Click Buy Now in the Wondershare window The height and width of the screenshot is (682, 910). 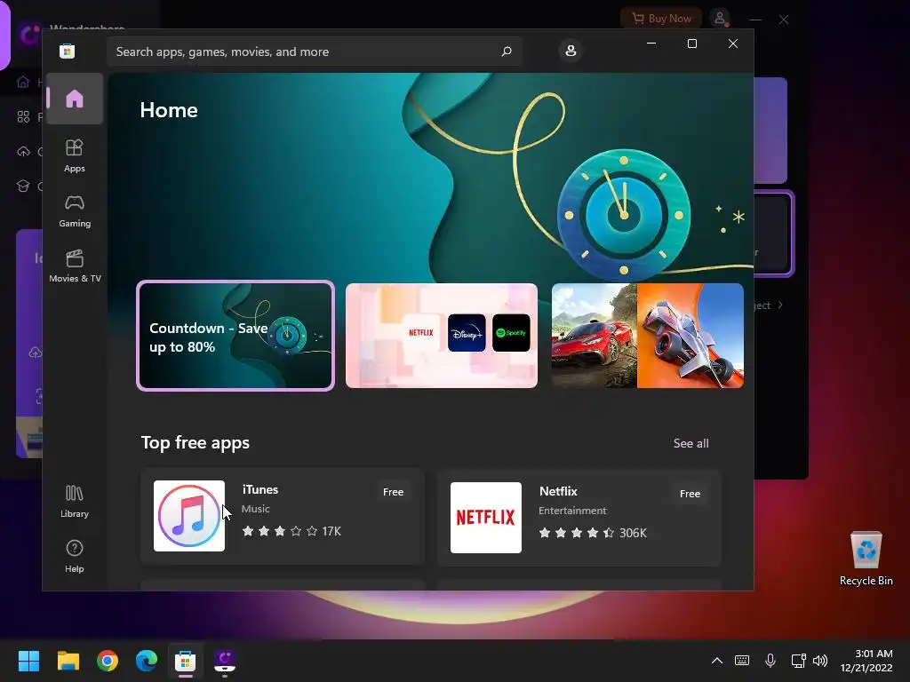point(661,19)
